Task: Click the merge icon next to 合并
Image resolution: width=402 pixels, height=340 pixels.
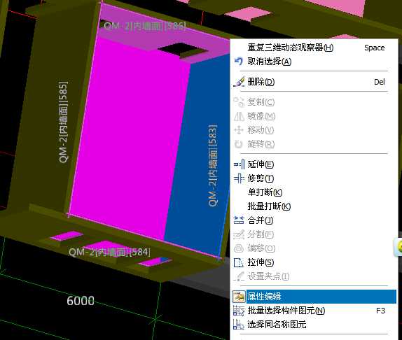Action: [239, 220]
